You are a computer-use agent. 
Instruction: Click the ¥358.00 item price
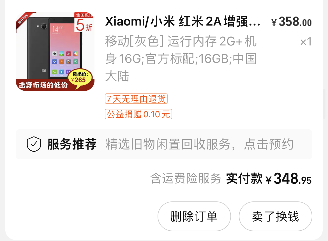[291, 22]
